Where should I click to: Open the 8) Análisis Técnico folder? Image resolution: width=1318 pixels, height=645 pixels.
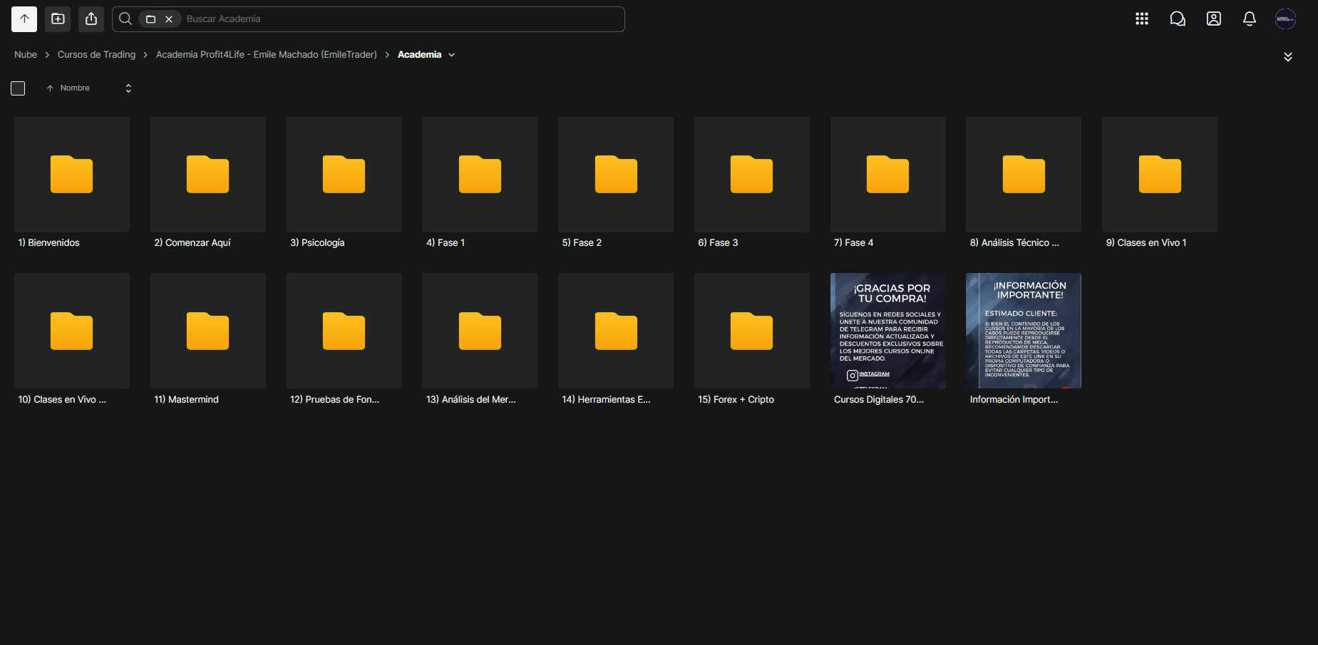(1024, 183)
